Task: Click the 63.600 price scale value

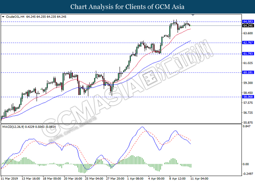Action: click(x=248, y=33)
